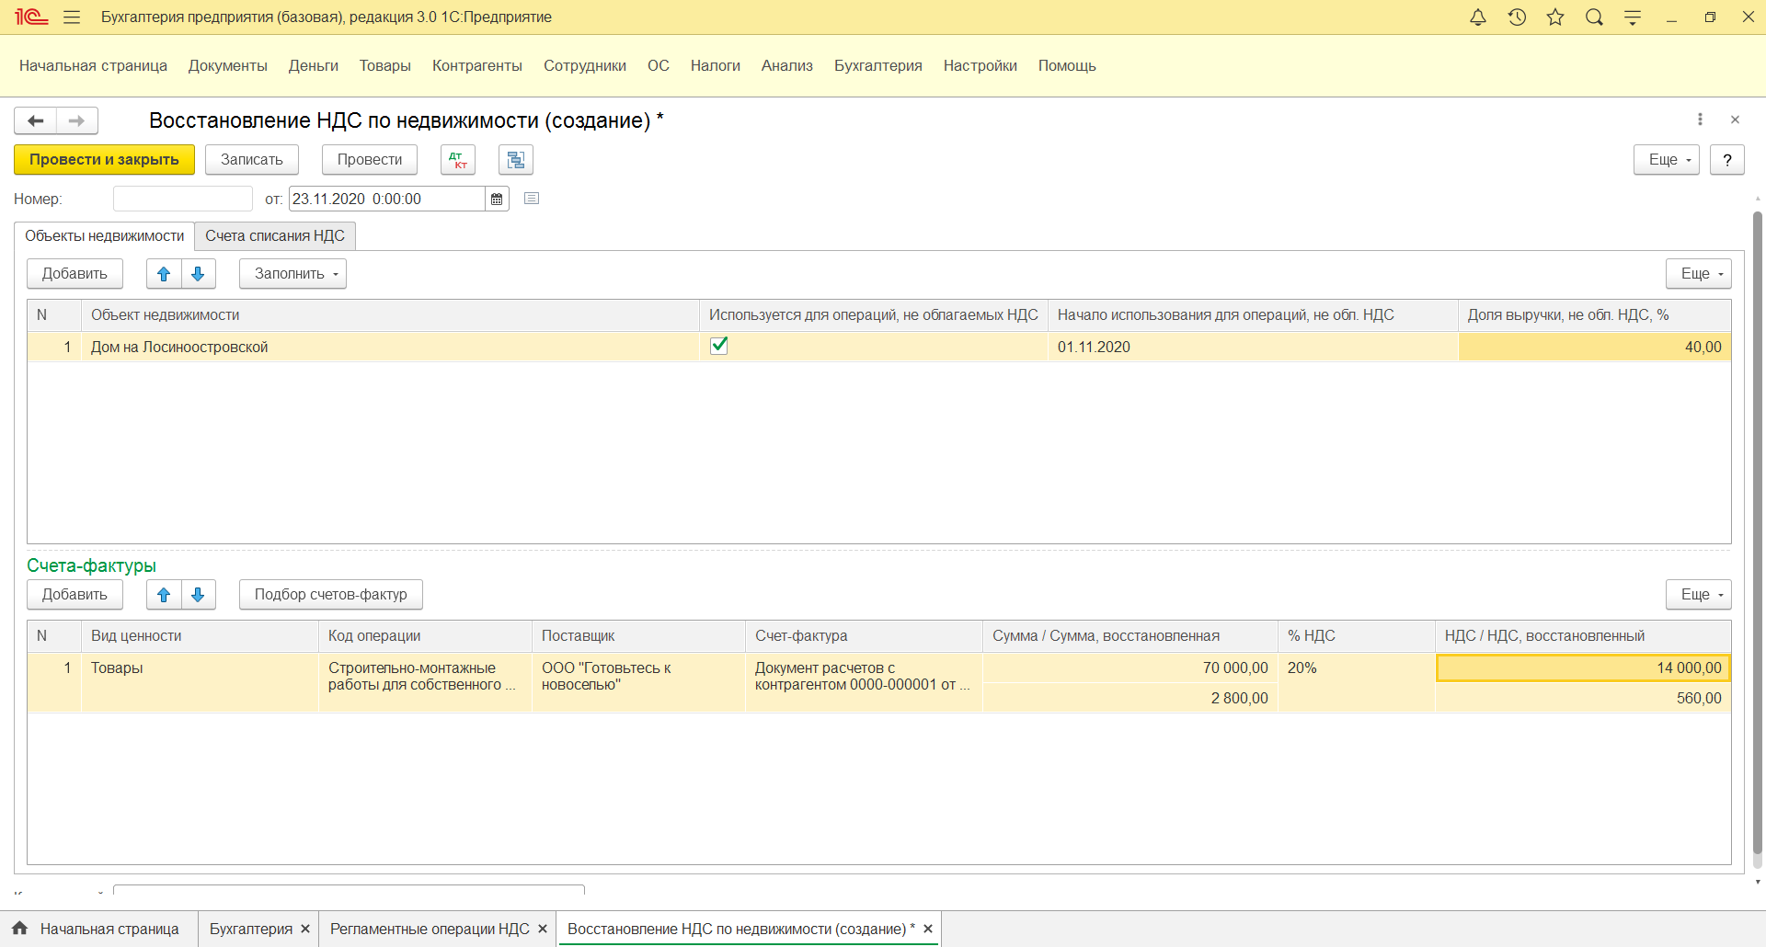Click Провести и закрыть button
1766x947 pixels.
pos(104,160)
